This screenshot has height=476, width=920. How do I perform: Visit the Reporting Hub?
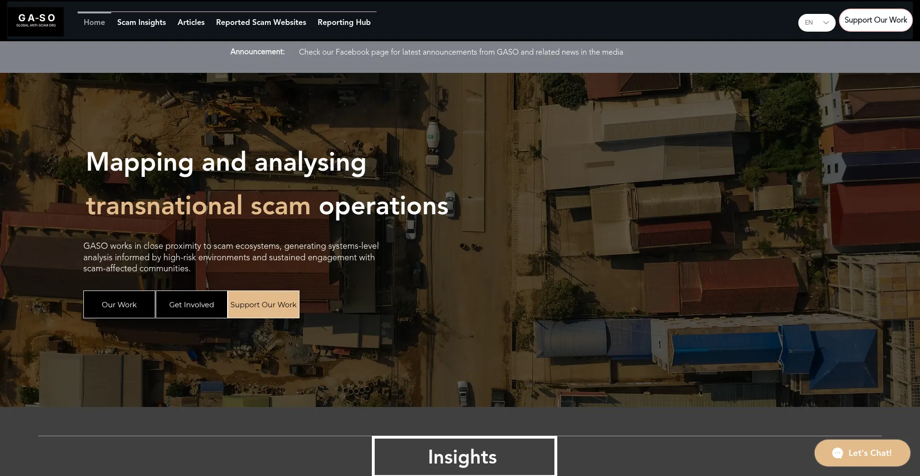coord(344,22)
